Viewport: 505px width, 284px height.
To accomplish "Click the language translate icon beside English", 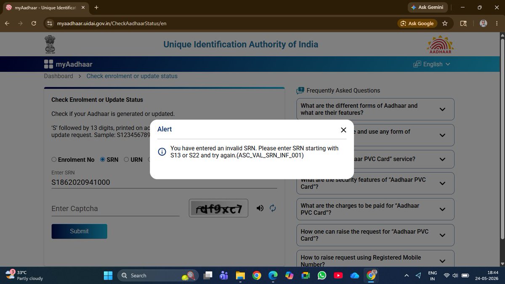I will pyautogui.click(x=417, y=64).
